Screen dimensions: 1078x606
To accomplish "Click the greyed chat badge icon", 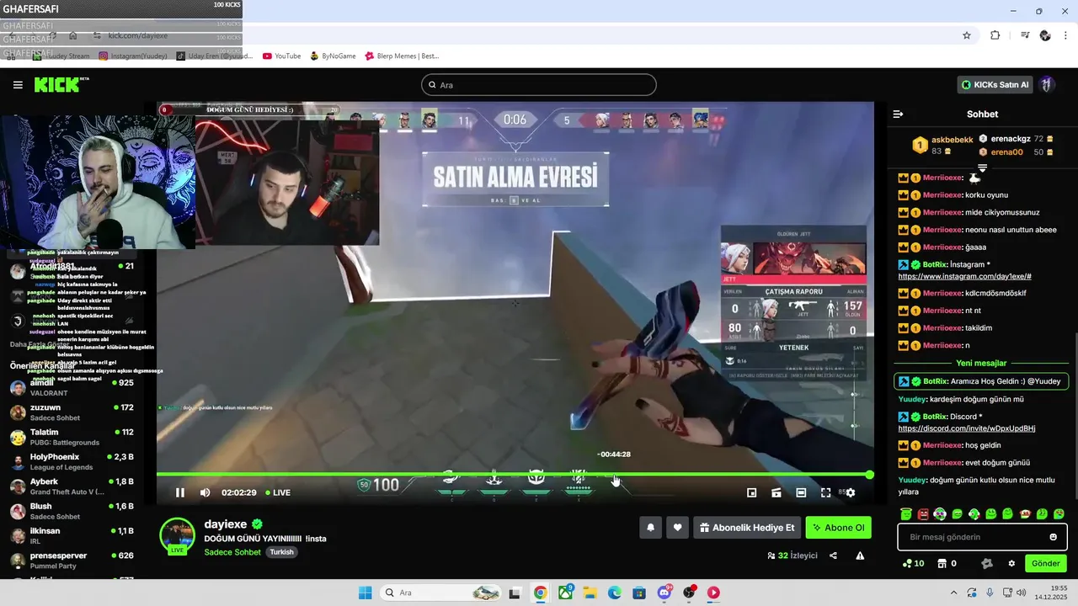I will click(988, 563).
